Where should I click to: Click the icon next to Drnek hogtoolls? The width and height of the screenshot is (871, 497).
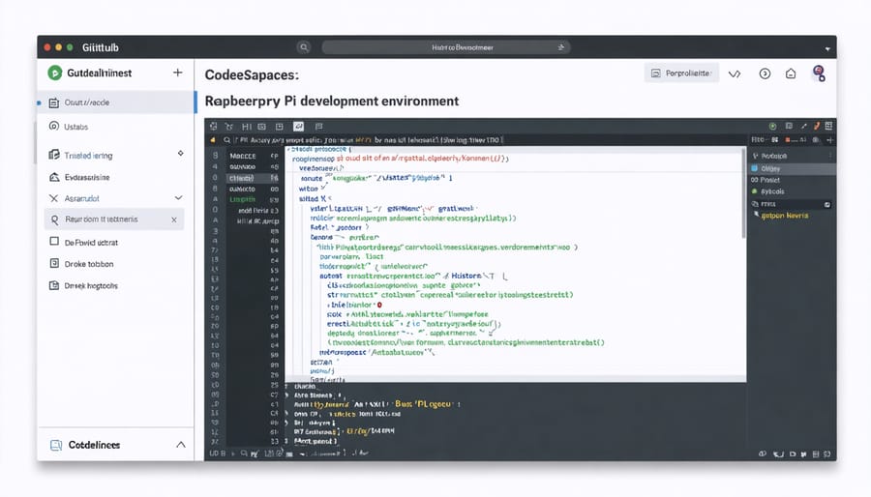(54, 285)
